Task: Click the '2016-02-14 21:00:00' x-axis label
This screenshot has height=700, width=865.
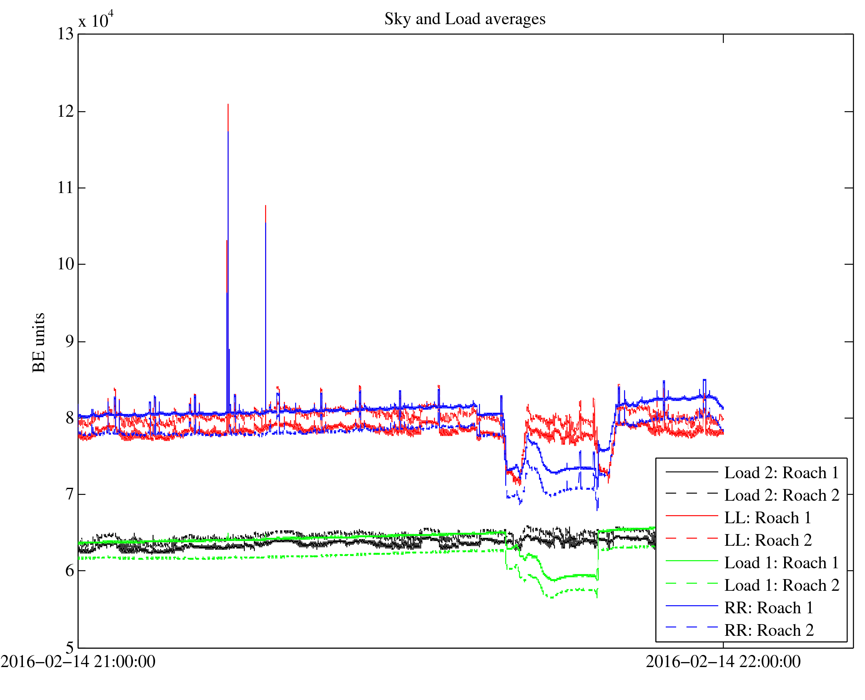Action: click(78, 662)
